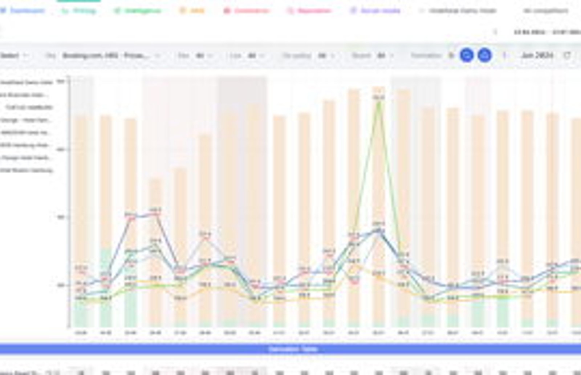Open the Pax filter dropdown
This screenshot has height=375, width=581.
(195, 56)
